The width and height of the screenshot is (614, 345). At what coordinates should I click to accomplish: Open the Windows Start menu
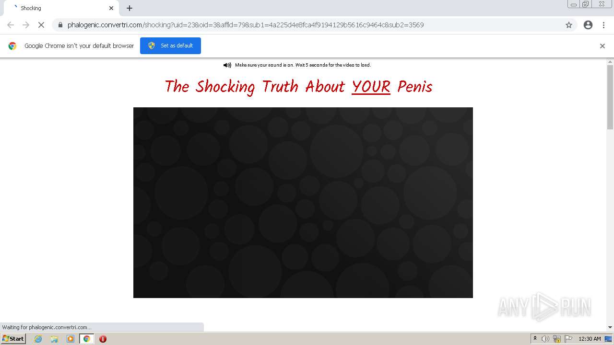click(13, 338)
